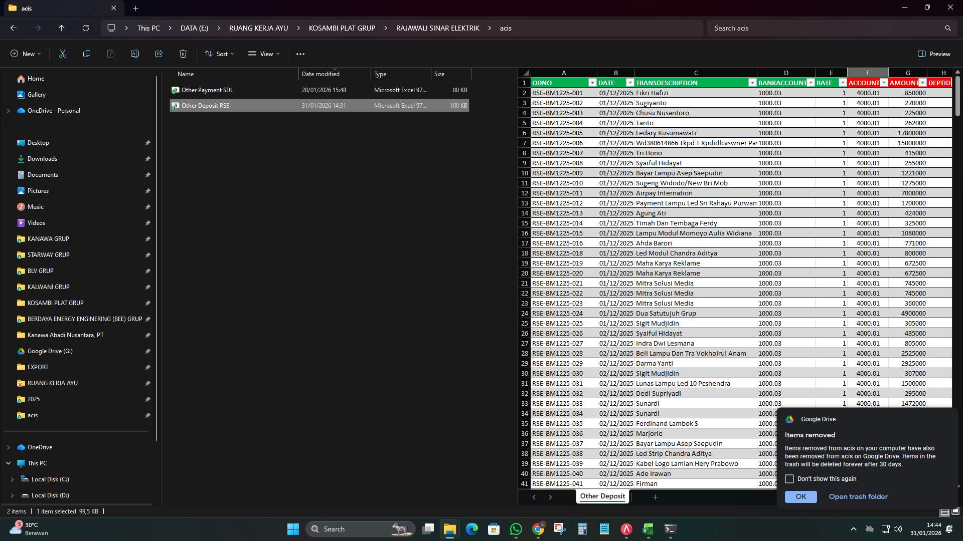Toggle the Preview pane
Image resolution: width=963 pixels, height=541 pixels.
click(x=935, y=54)
